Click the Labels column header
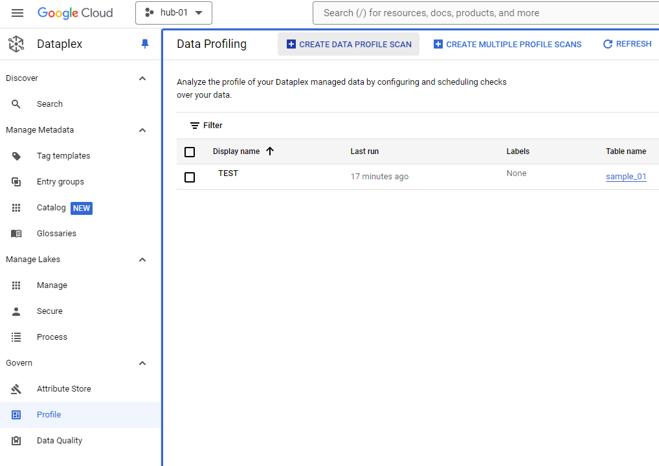659x466 pixels. 518,151
